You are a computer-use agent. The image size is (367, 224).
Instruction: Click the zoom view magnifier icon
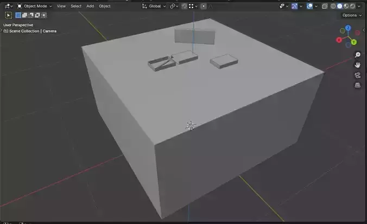(357, 55)
